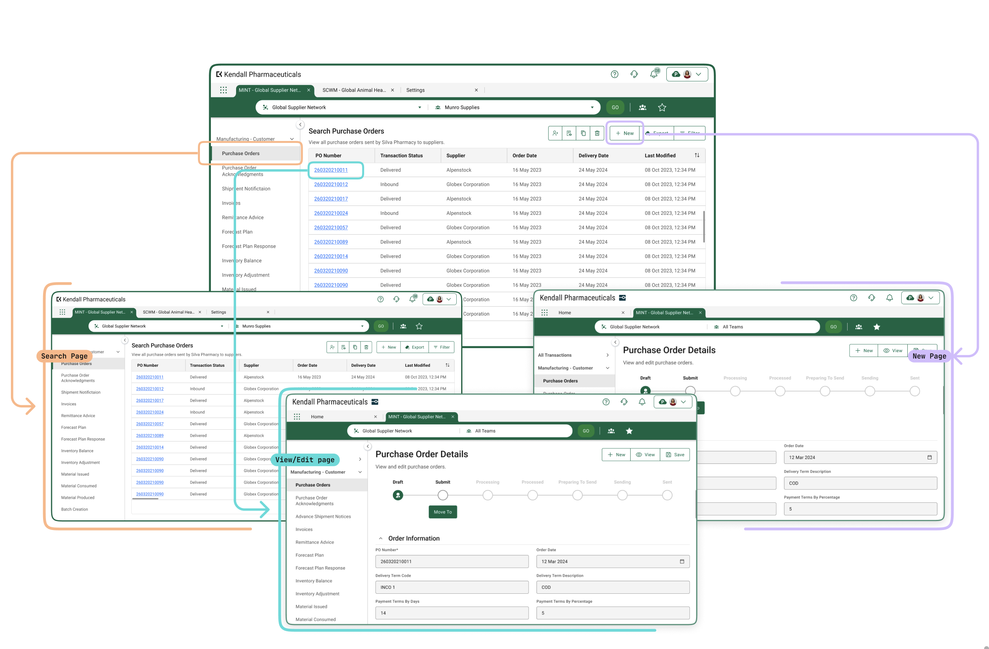
Task: Open the app grid launcher in the large top window
Action: (x=223, y=90)
